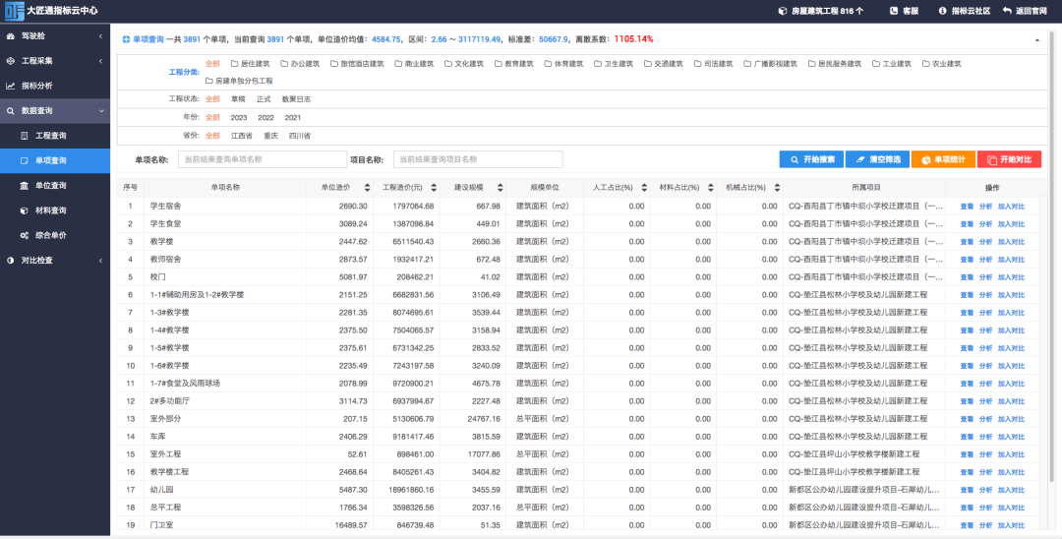Select the 居住建筑 folder category

tap(250, 64)
